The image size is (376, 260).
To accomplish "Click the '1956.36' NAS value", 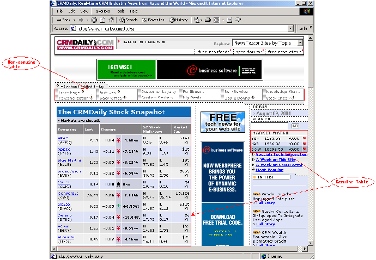I will tap(272, 144).
